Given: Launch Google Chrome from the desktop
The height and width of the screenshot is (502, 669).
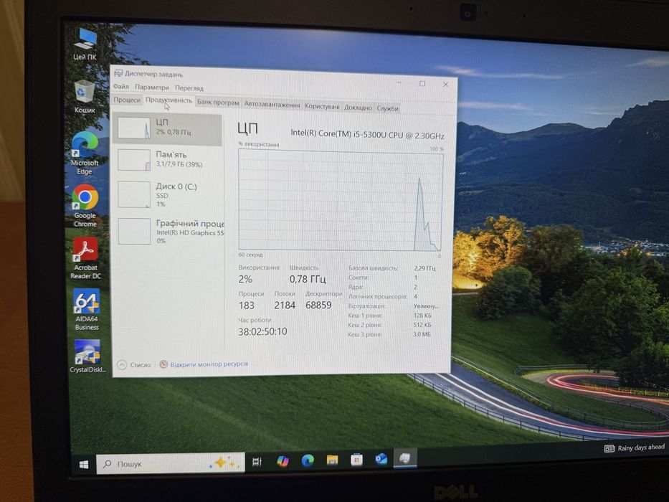Looking at the screenshot, I should click(x=85, y=205).
